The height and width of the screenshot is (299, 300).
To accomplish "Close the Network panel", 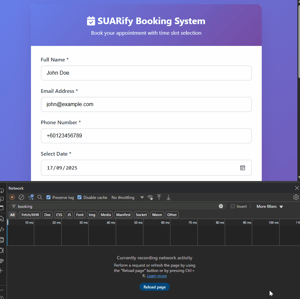I will pos(297,188).
